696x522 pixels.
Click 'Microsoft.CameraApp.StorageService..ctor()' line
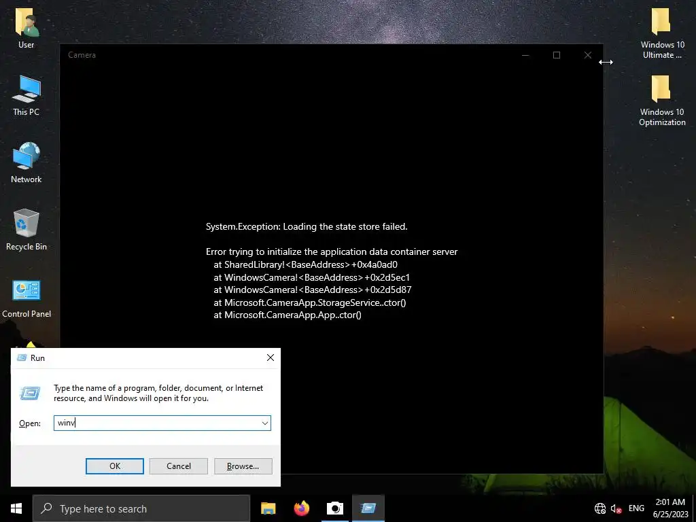click(310, 302)
